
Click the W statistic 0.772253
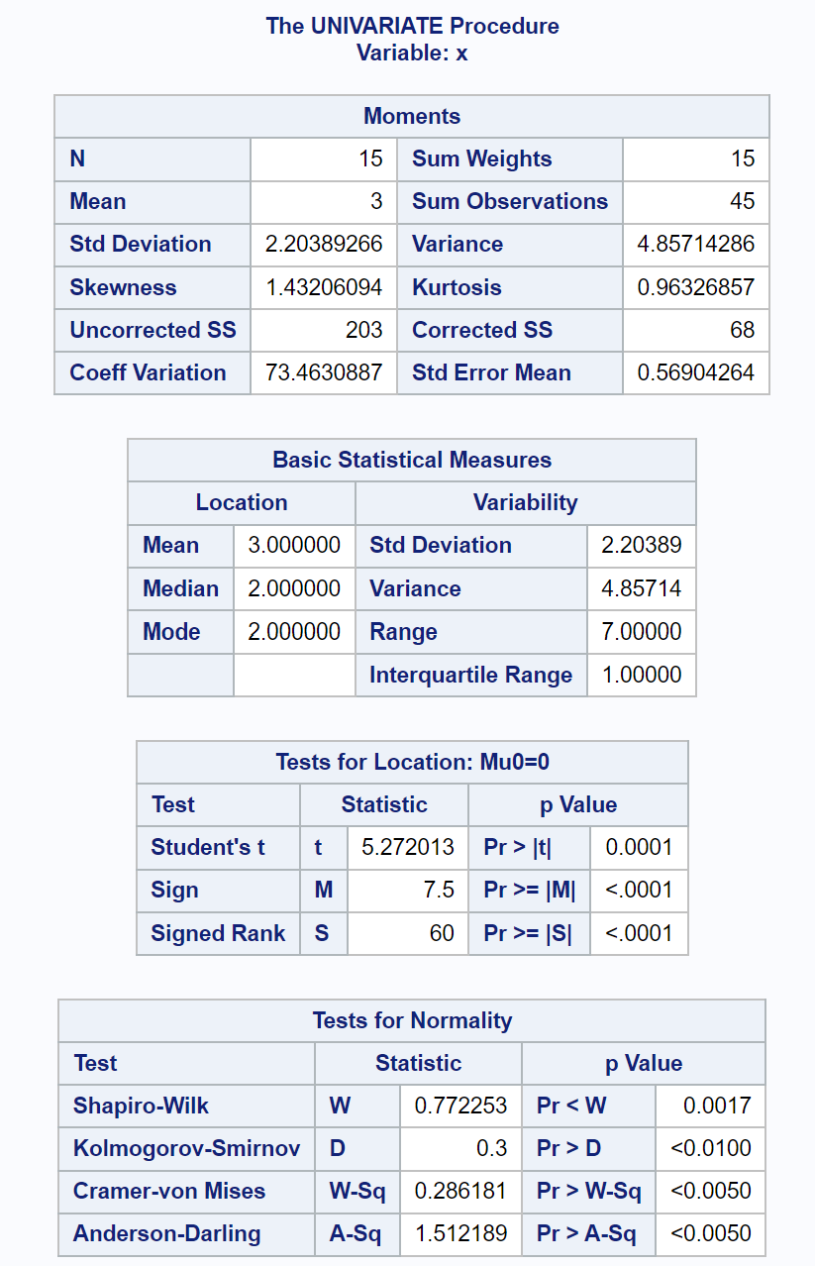tap(460, 1106)
